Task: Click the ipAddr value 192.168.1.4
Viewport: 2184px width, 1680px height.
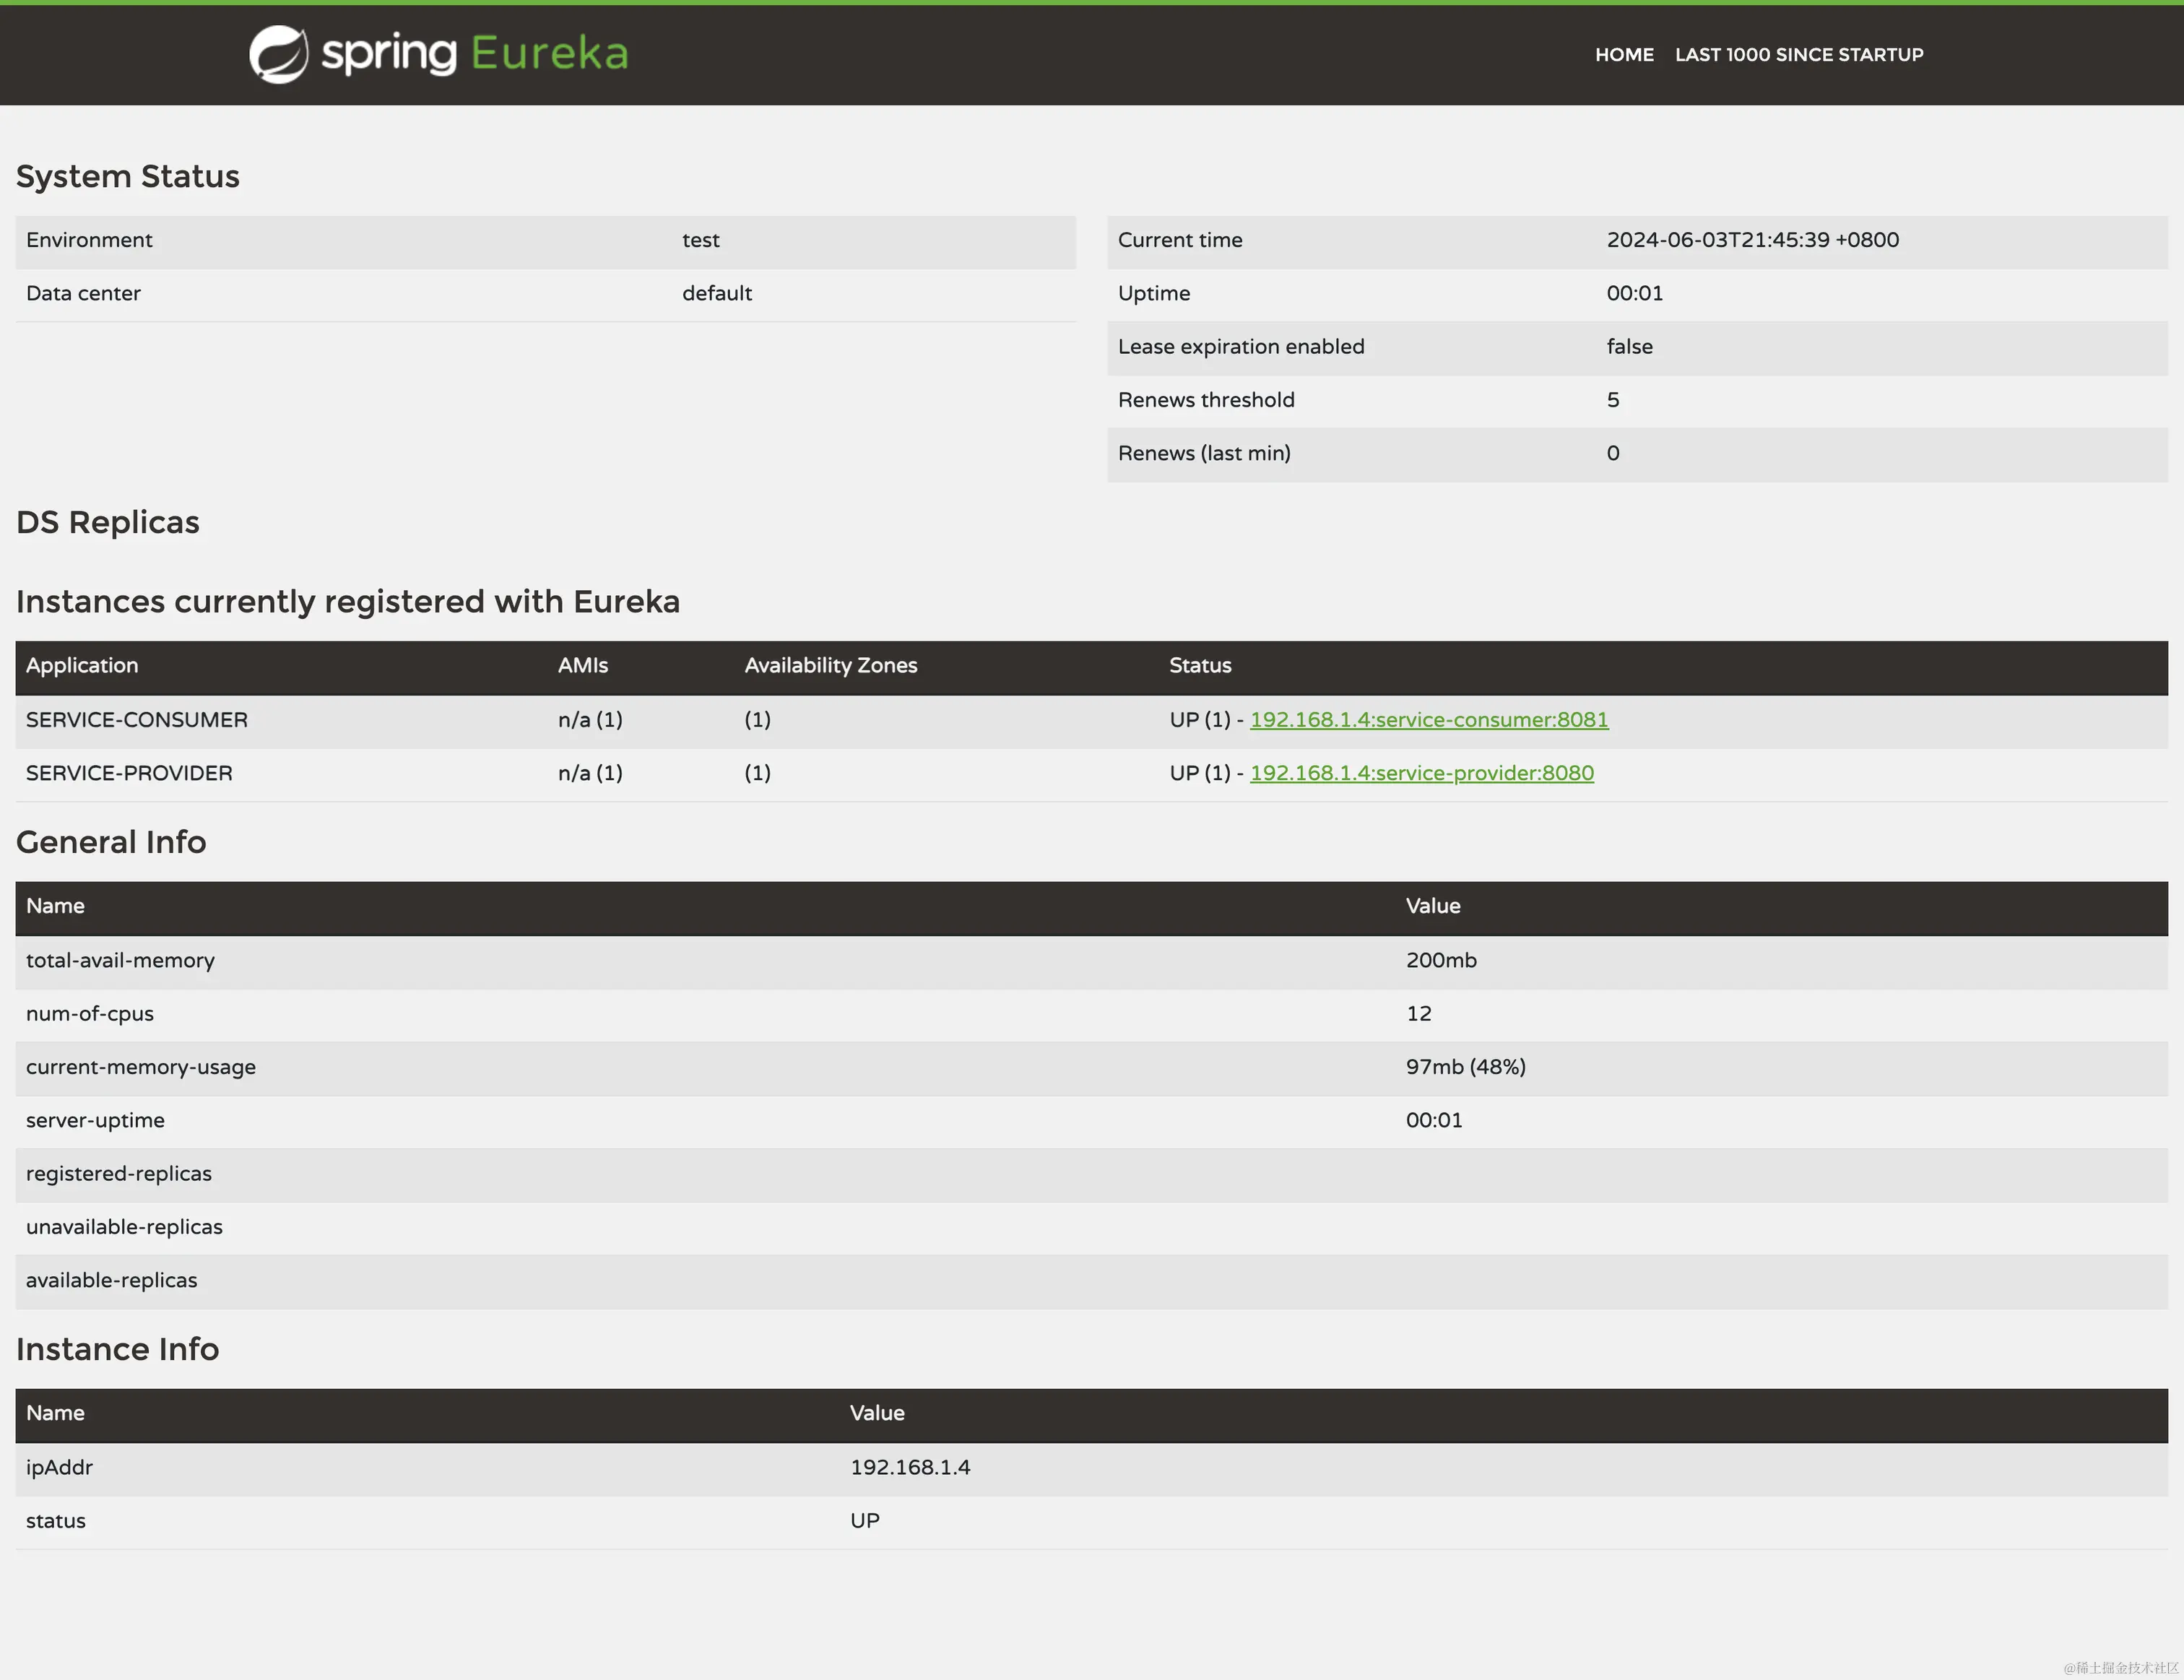Action: pos(909,1467)
